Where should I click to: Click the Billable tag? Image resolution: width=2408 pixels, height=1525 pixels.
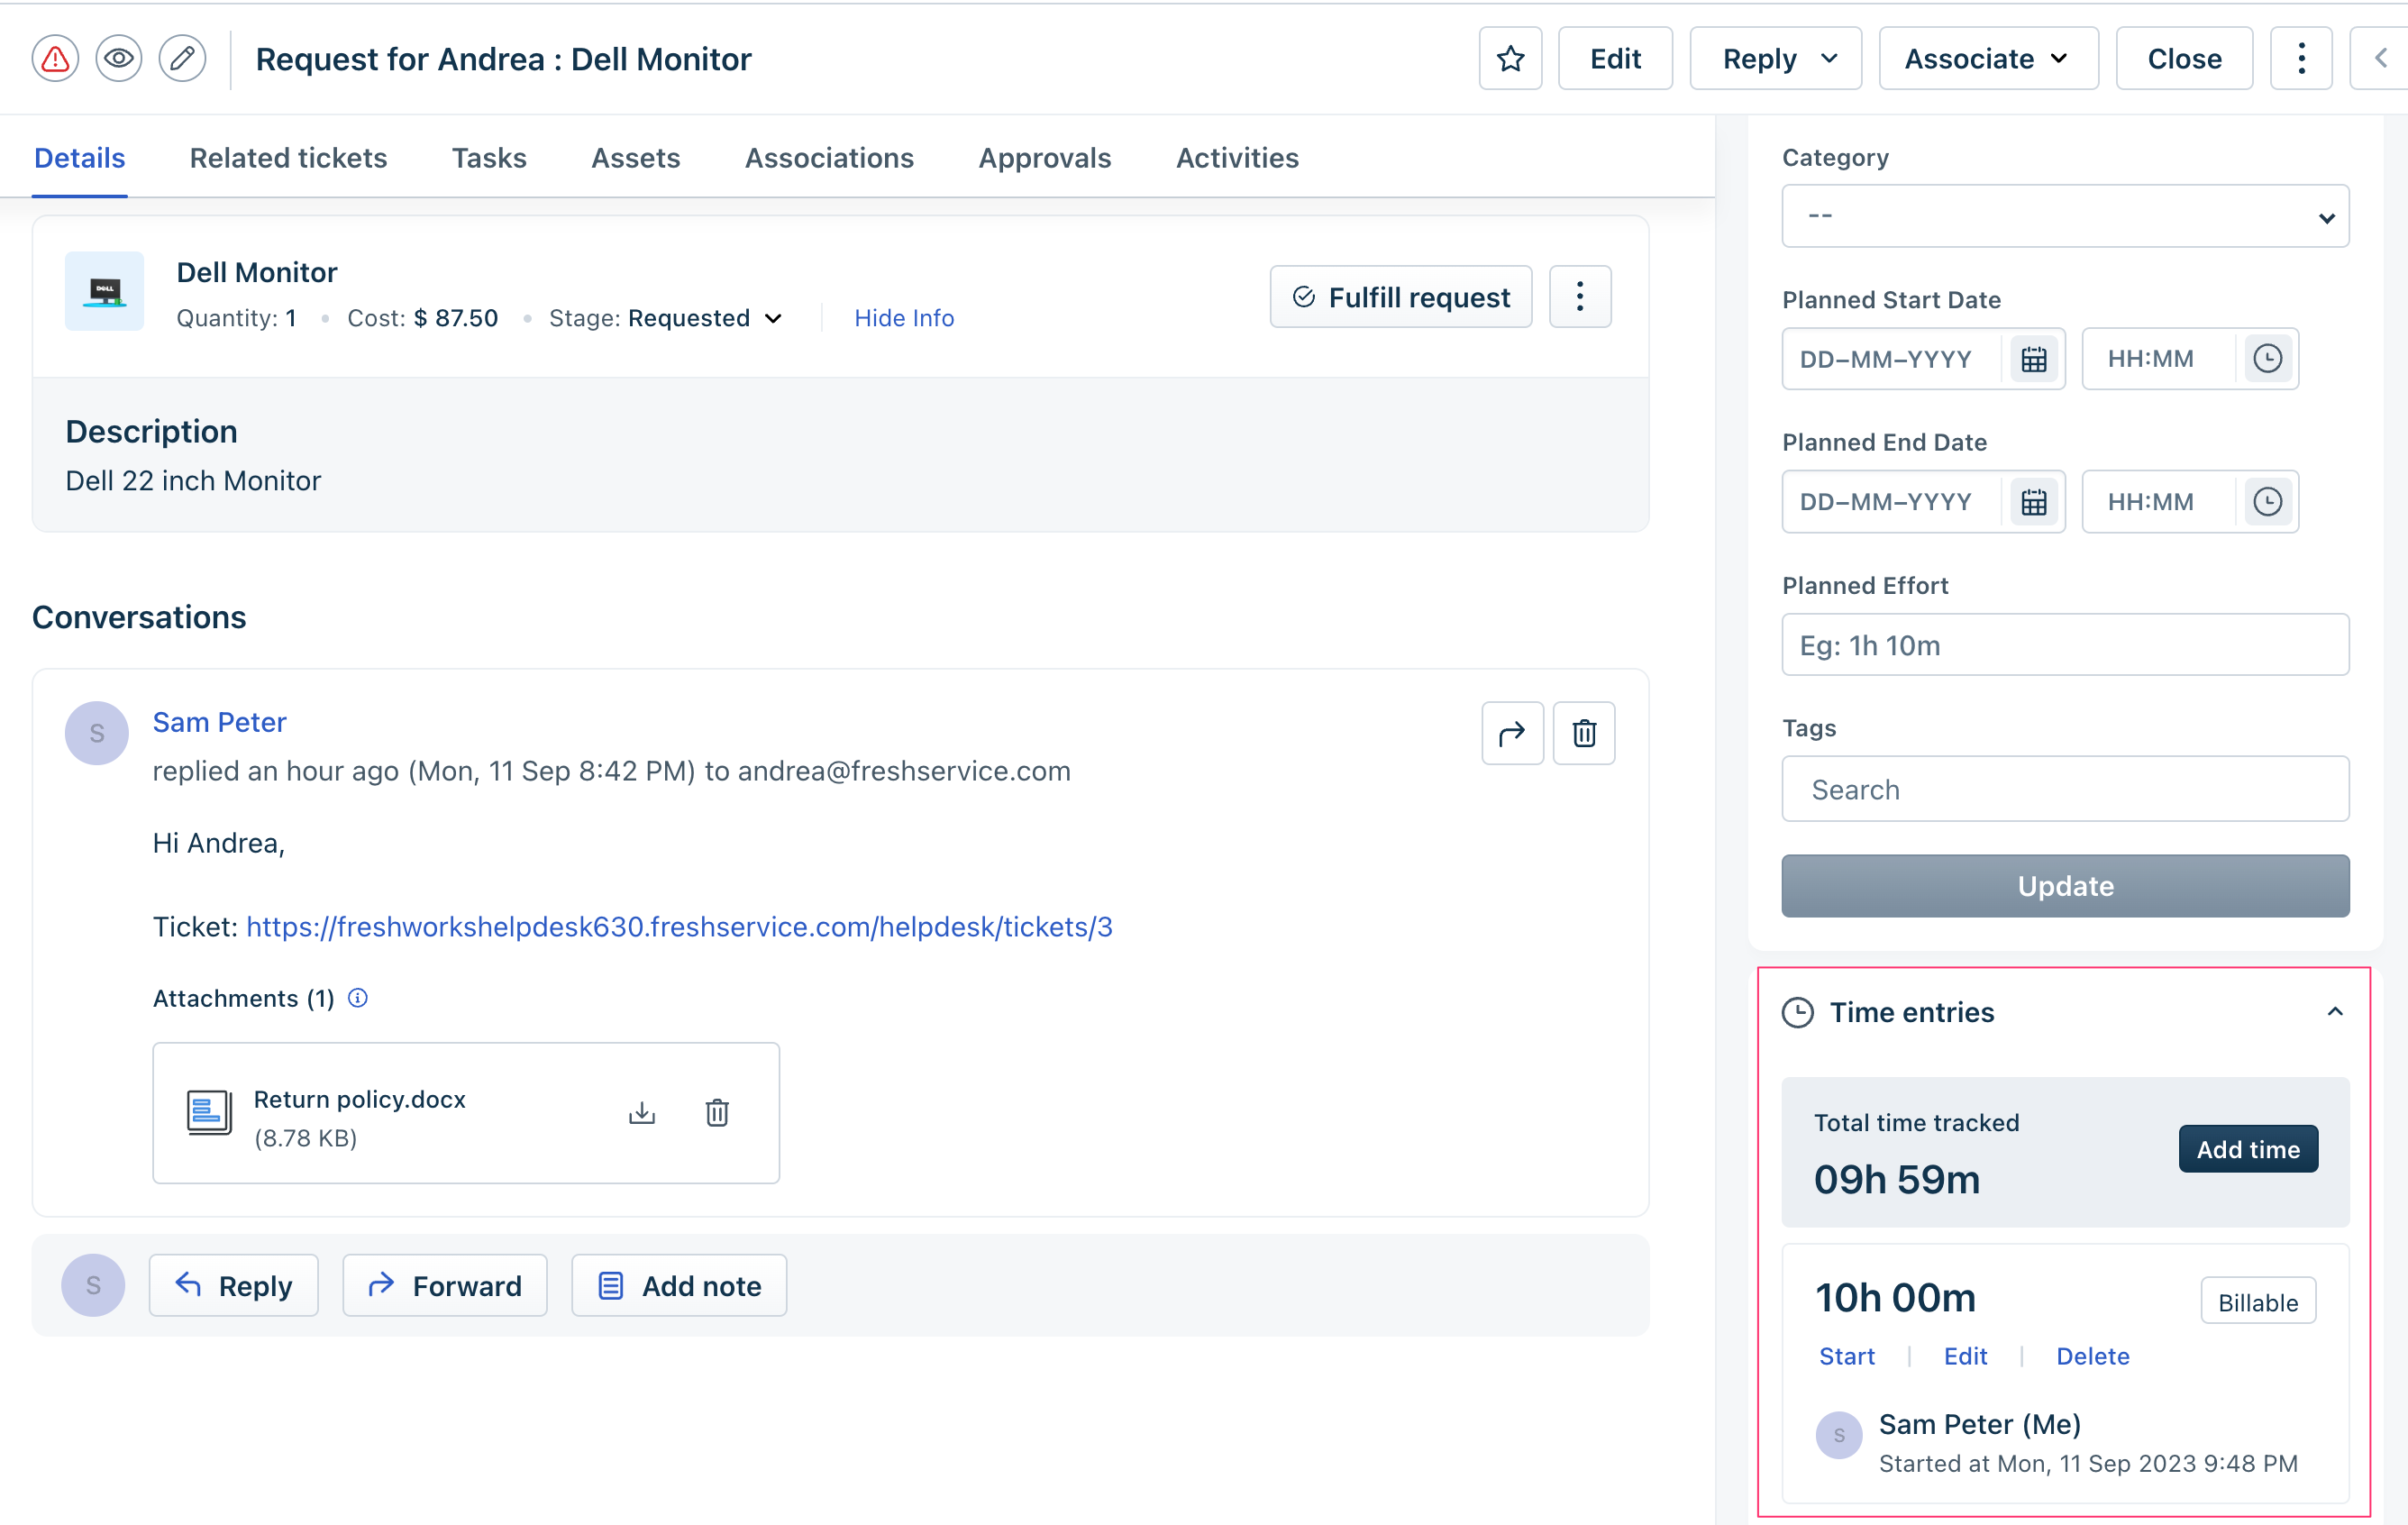(x=2258, y=1302)
